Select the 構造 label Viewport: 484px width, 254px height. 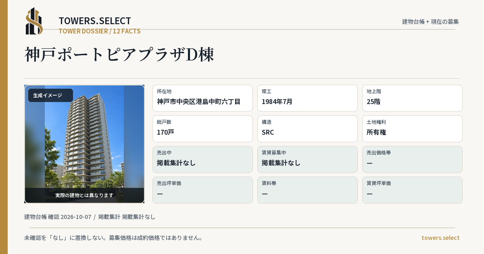(267, 122)
